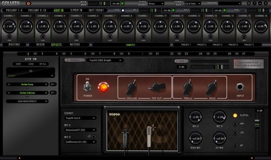The image size is (271, 160).
Task: Toggle the ReSPiRe indicator button
Action: [x=235, y=115]
